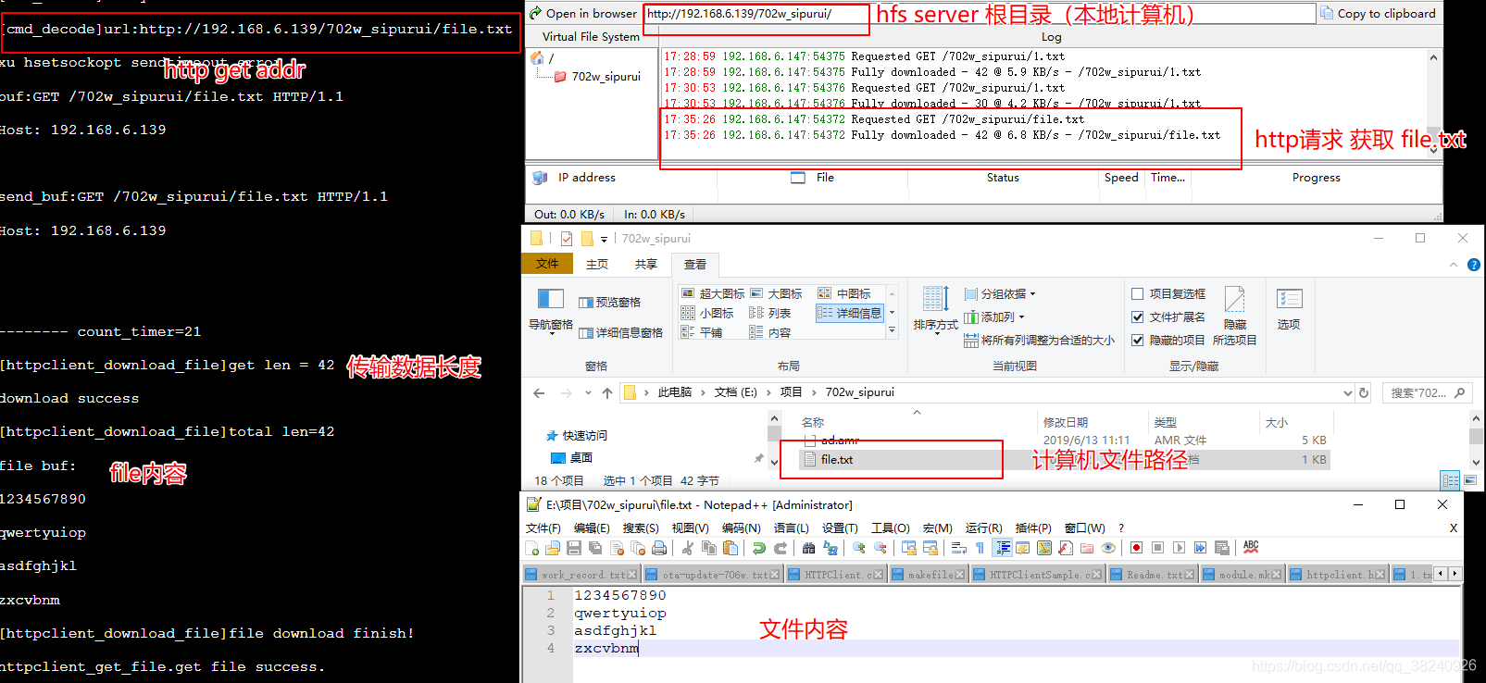Click the Save icon in Notepad++ toolbar
Image resolution: width=1486 pixels, height=683 pixels.
pos(574,548)
